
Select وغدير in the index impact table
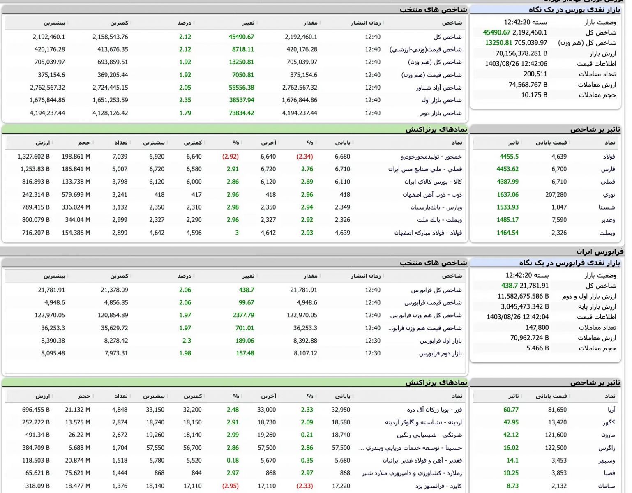pyautogui.click(x=608, y=220)
